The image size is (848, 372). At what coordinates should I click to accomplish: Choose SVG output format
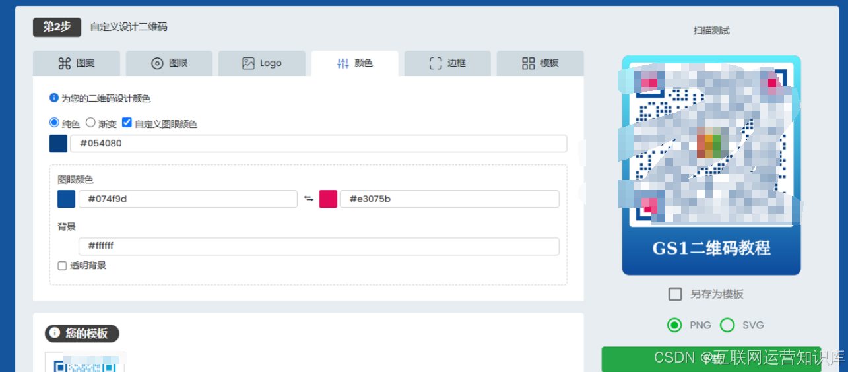coord(727,325)
